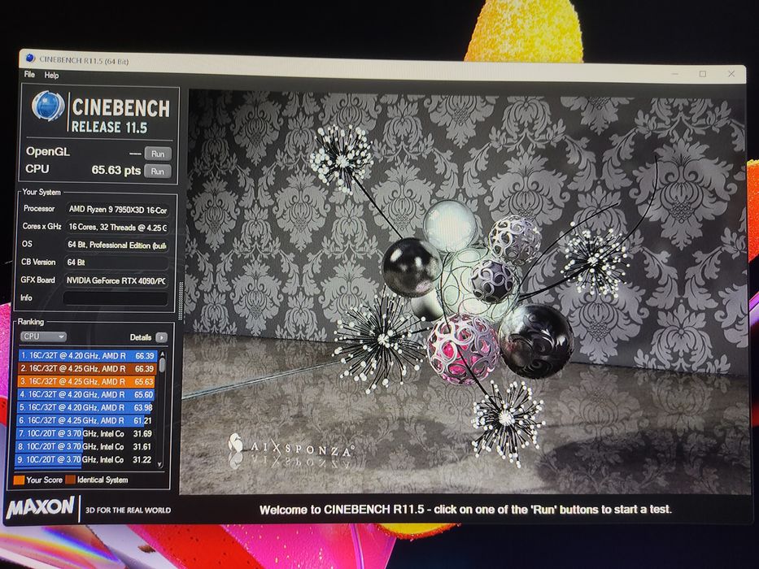759x569 pixels.
Task: Show ranking Details with arrow button
Action: coord(162,337)
